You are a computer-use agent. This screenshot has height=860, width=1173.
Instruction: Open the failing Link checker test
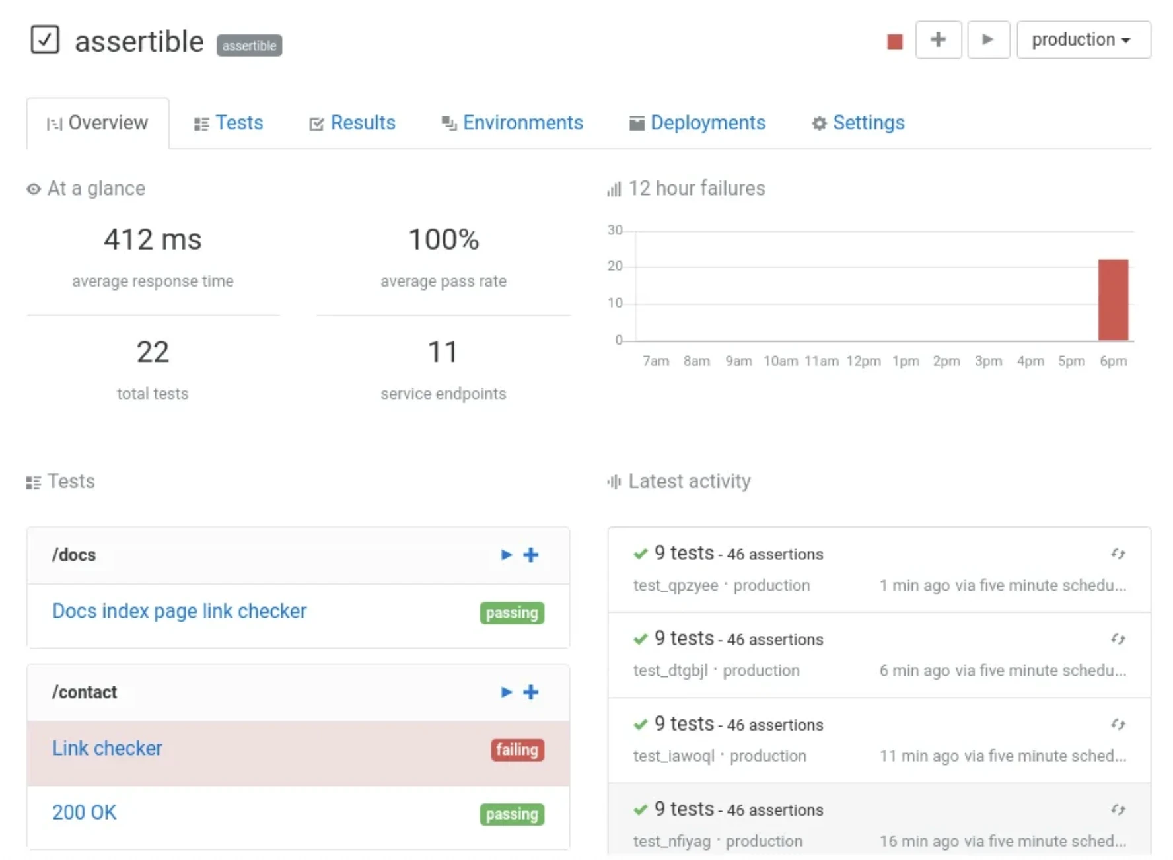pyautogui.click(x=107, y=748)
